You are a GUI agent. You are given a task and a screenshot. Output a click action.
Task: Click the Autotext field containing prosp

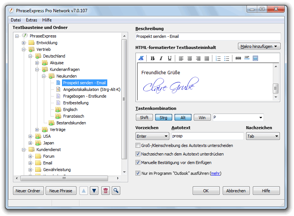click(x=208, y=136)
